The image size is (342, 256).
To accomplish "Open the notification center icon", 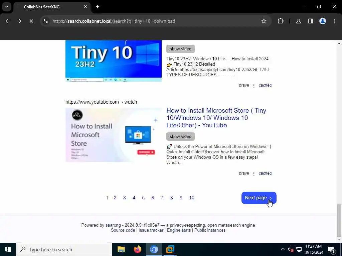I will (x=331, y=250).
